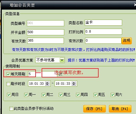Image resolution: width=136 pixels, height=114 pixels.
Task: Enable the 刷卡时段 checkbox
Action: click(x=8, y=84)
